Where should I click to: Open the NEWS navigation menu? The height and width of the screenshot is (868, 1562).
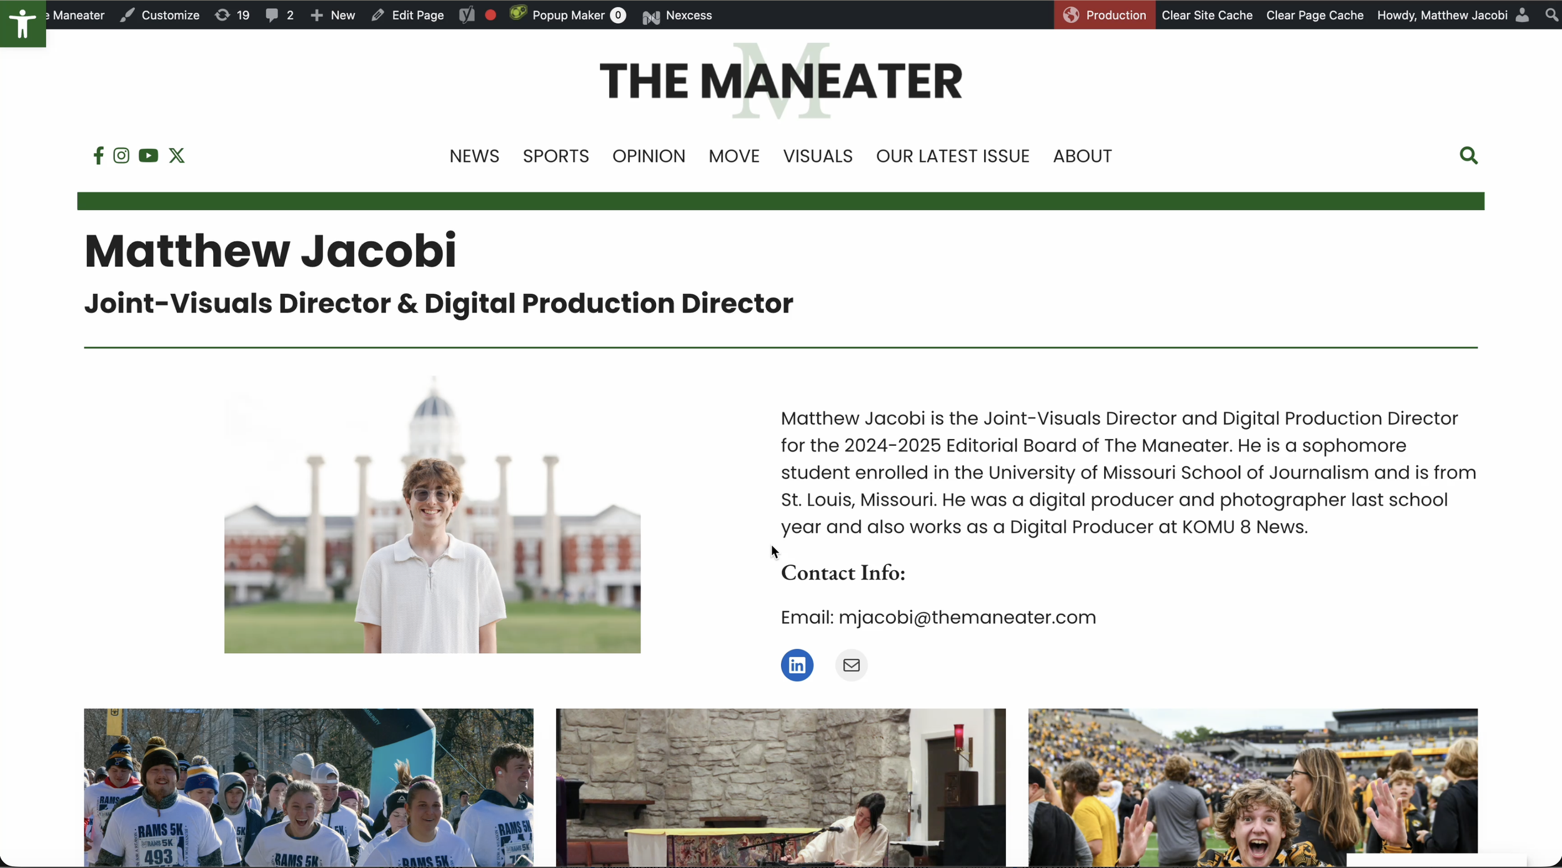(x=474, y=156)
